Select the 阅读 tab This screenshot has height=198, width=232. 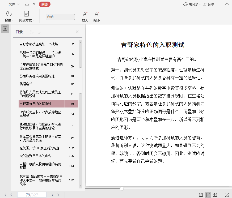(45, 4)
